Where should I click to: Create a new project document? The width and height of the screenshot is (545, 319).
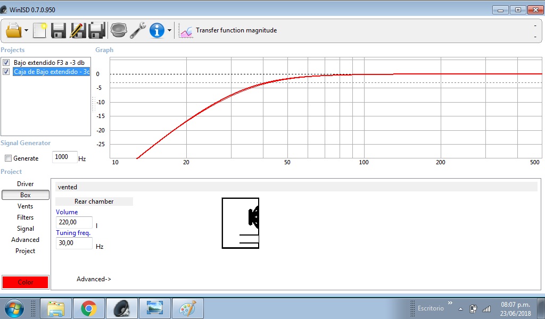(x=39, y=30)
